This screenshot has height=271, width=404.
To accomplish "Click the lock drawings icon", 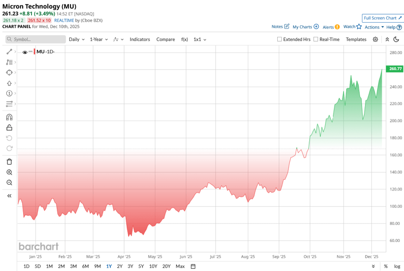I will (9, 128).
